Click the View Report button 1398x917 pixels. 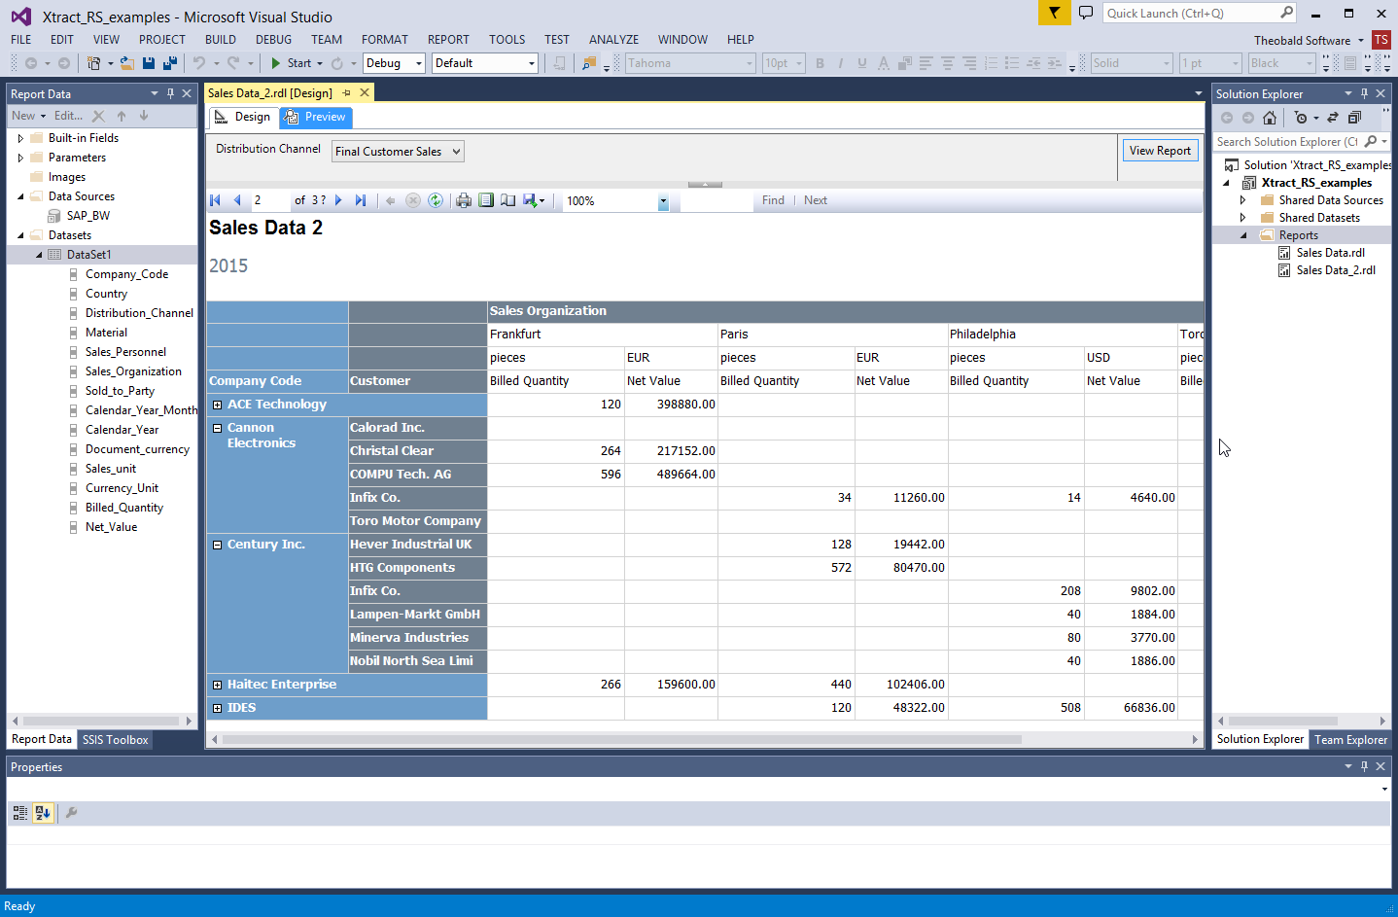[1160, 151]
